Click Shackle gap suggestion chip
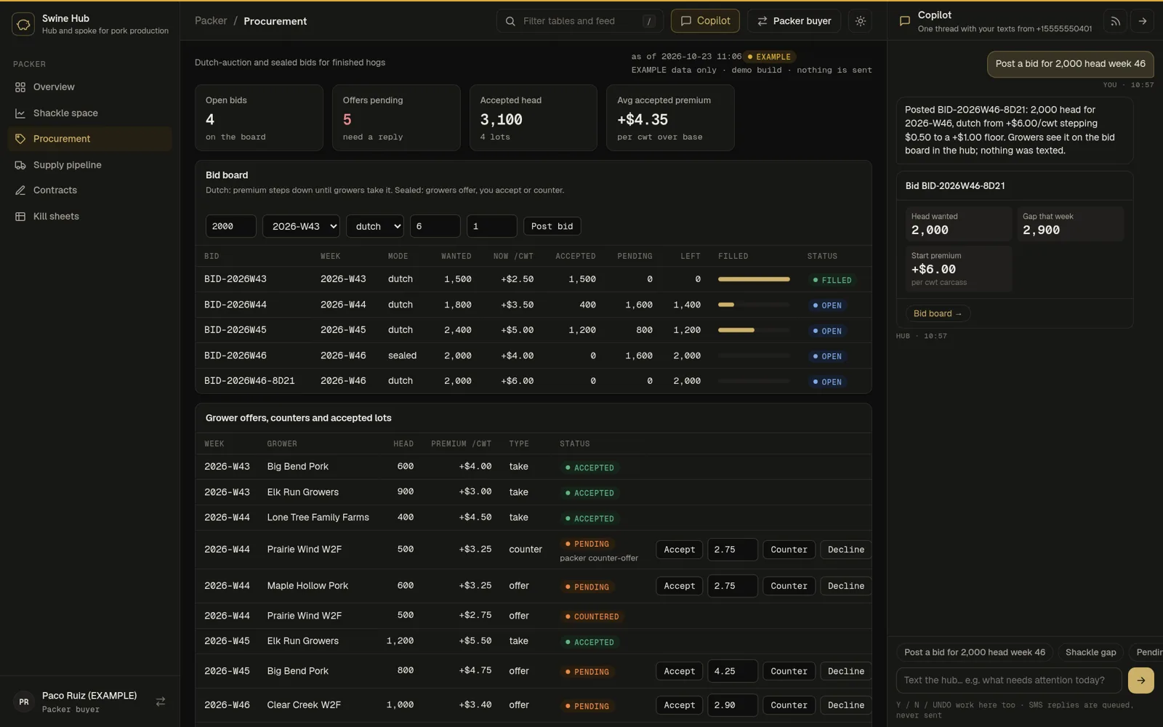 pos(1090,652)
